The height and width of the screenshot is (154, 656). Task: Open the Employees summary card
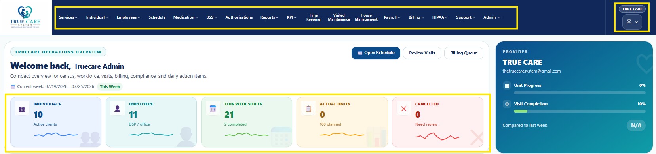151,122
